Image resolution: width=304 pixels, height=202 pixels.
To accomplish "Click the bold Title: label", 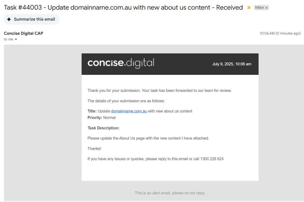I will (x=92, y=111).
